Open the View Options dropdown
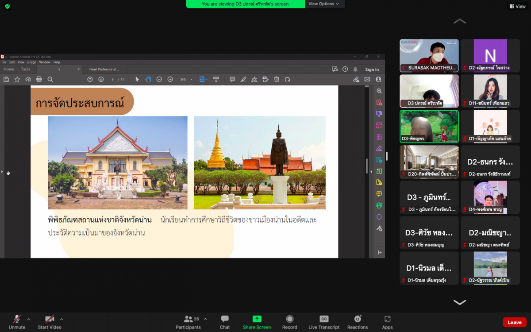 [324, 4]
